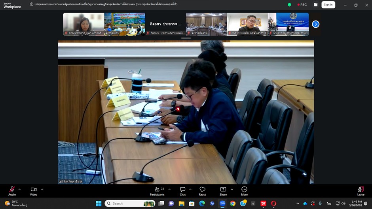Open the React heart menu
Image resolution: width=372 pixels, height=209 pixels.
point(202,190)
